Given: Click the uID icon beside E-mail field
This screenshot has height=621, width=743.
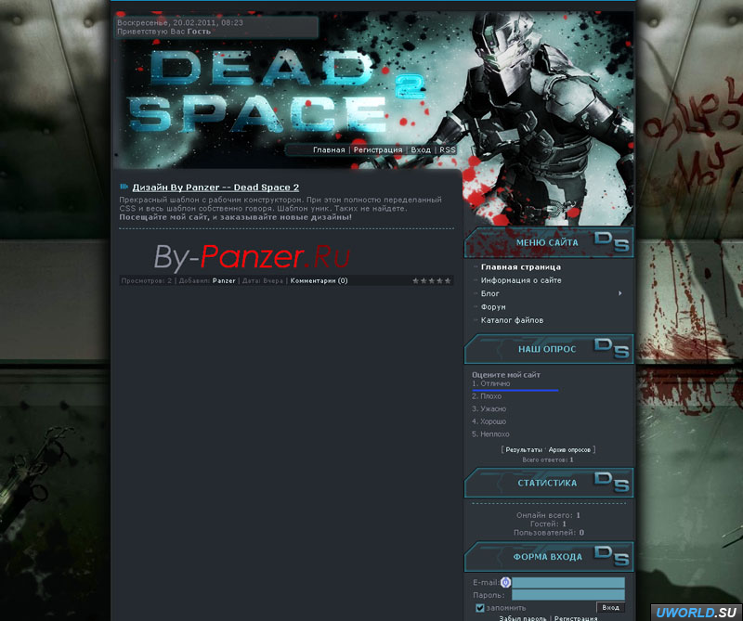Looking at the screenshot, I should 505,582.
